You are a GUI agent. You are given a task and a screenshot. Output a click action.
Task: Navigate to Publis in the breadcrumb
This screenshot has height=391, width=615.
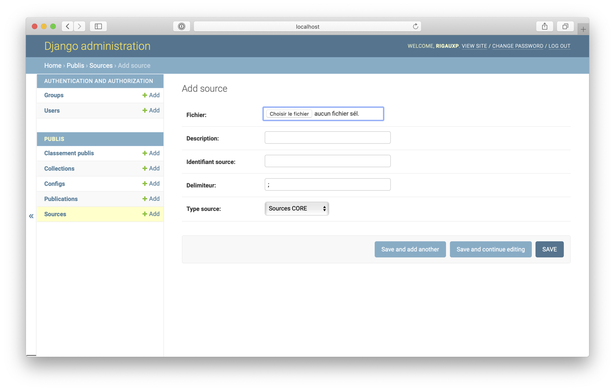tap(75, 65)
